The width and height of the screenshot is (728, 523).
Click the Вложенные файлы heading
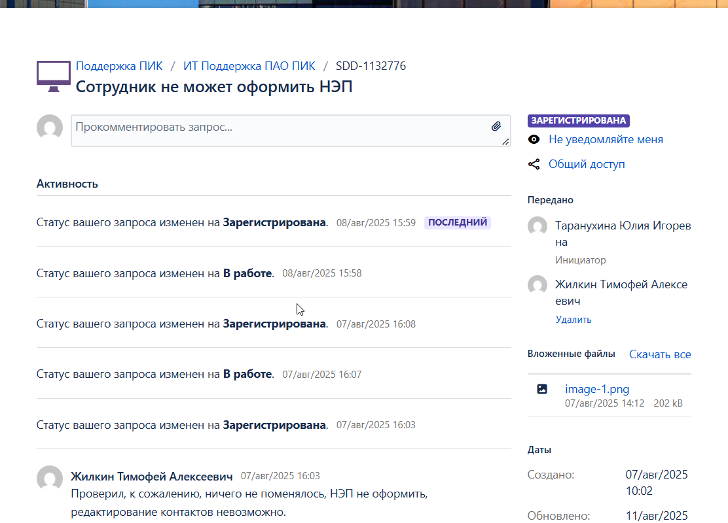click(571, 354)
